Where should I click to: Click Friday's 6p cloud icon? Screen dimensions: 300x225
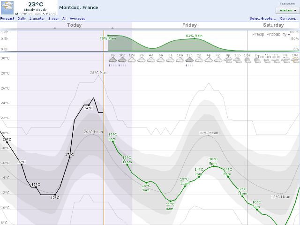pyautogui.click(x=218, y=60)
